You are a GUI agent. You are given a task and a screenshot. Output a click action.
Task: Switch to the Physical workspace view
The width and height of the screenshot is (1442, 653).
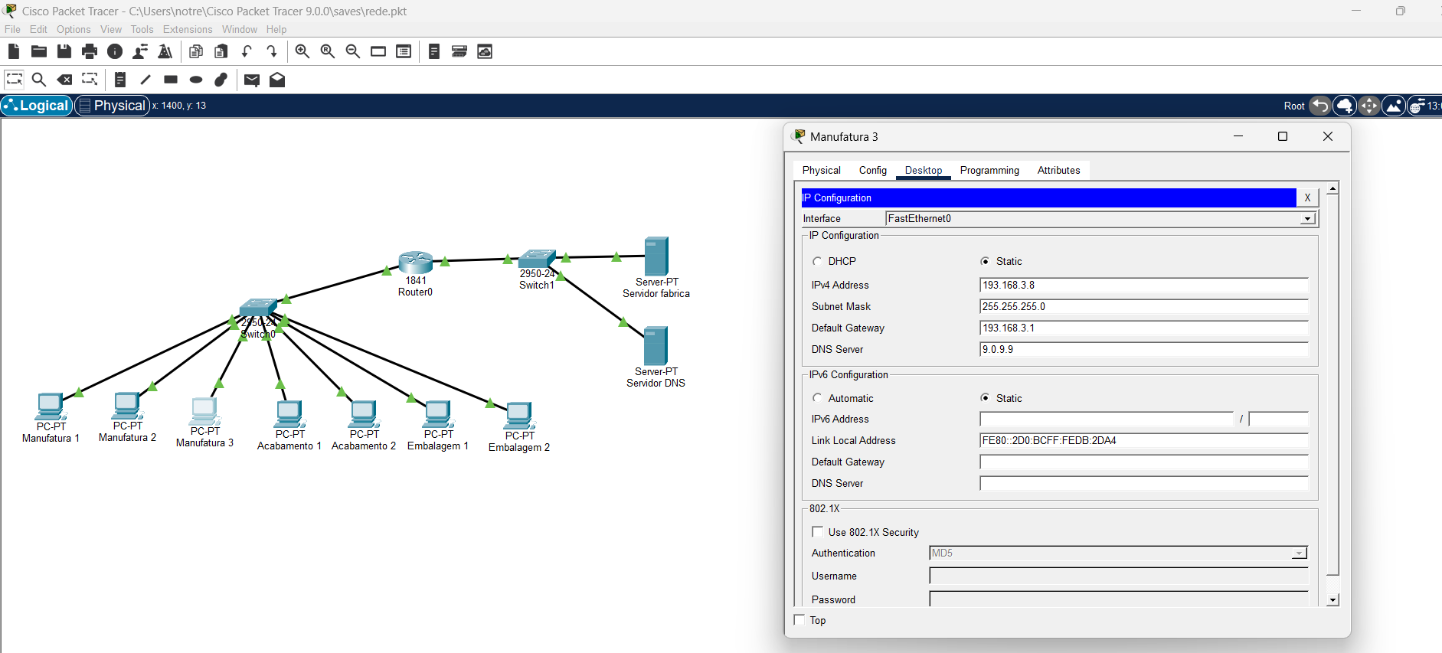coord(112,106)
